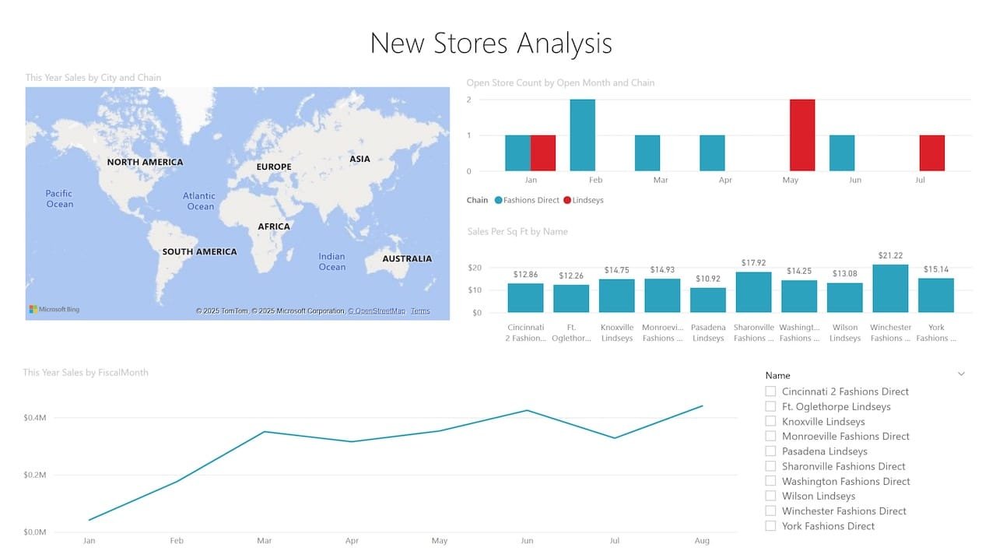Click the $0.4M axis label
This screenshot has width=996, height=558.
(x=35, y=418)
